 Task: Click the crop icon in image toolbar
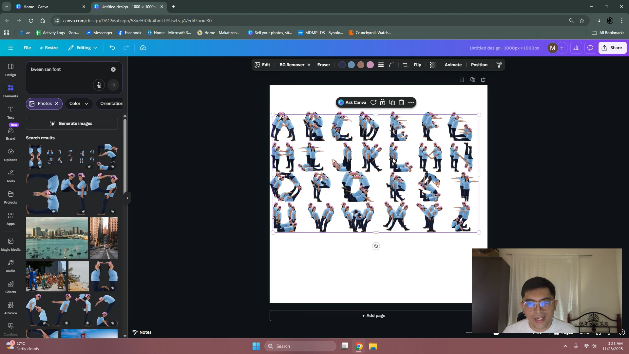click(405, 65)
